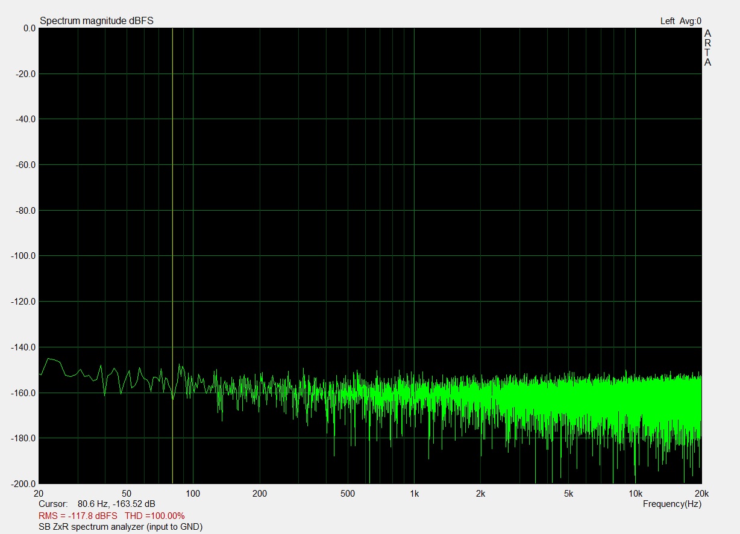Click the -120.0 dB Y axis label

pyautogui.click(x=25, y=302)
